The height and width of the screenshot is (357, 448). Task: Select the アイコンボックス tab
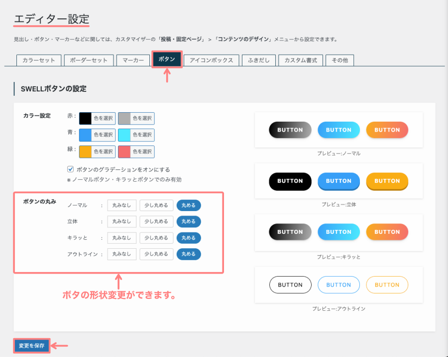[212, 60]
